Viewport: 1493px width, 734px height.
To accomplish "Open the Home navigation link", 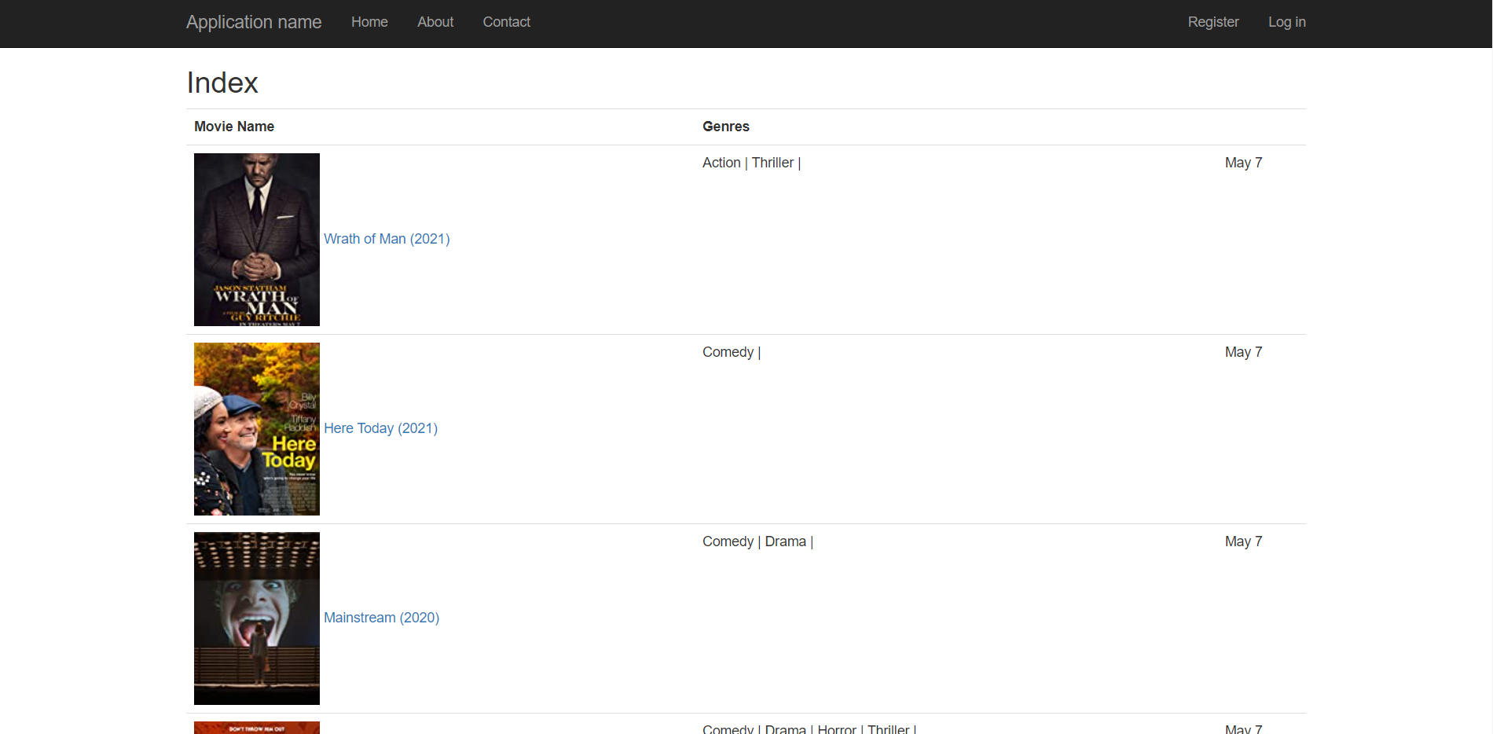I will [369, 22].
